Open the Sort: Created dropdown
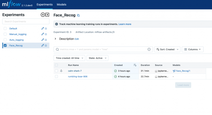Screen dimensions: 212x115 point(167,49)
